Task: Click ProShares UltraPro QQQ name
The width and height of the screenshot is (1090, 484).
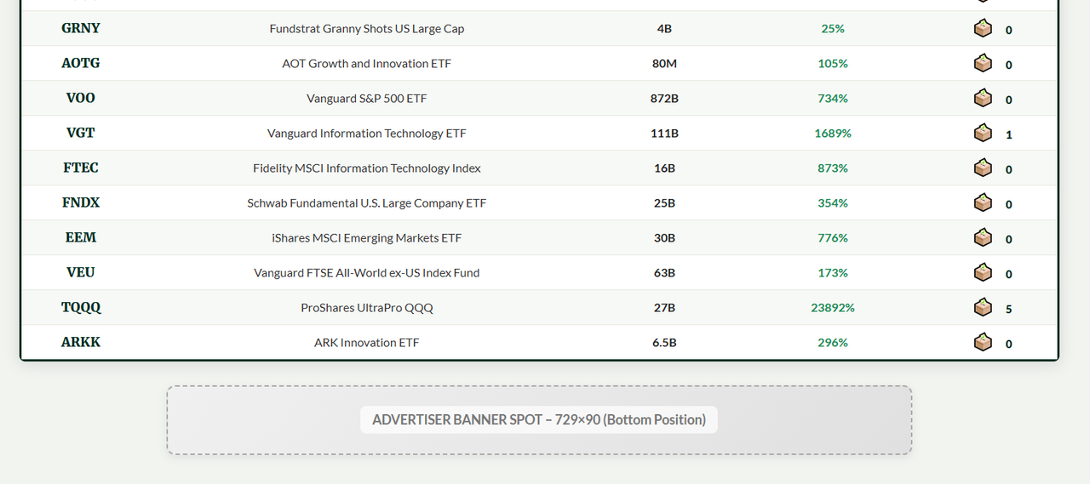Action: click(367, 307)
